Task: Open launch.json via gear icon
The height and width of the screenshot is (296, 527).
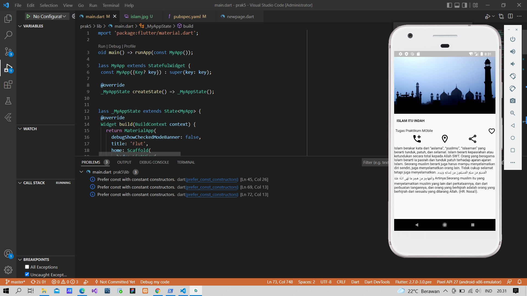Action: coord(73,16)
